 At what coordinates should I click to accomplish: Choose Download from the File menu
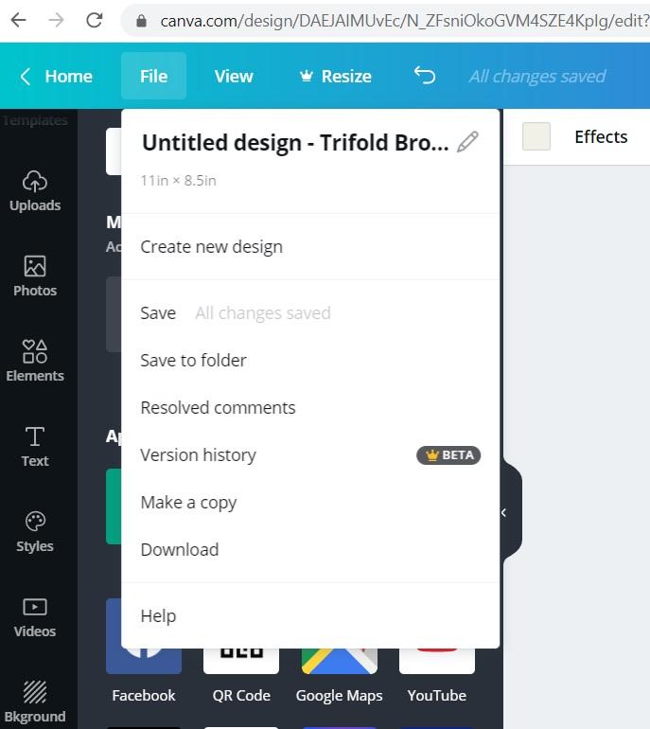point(180,549)
